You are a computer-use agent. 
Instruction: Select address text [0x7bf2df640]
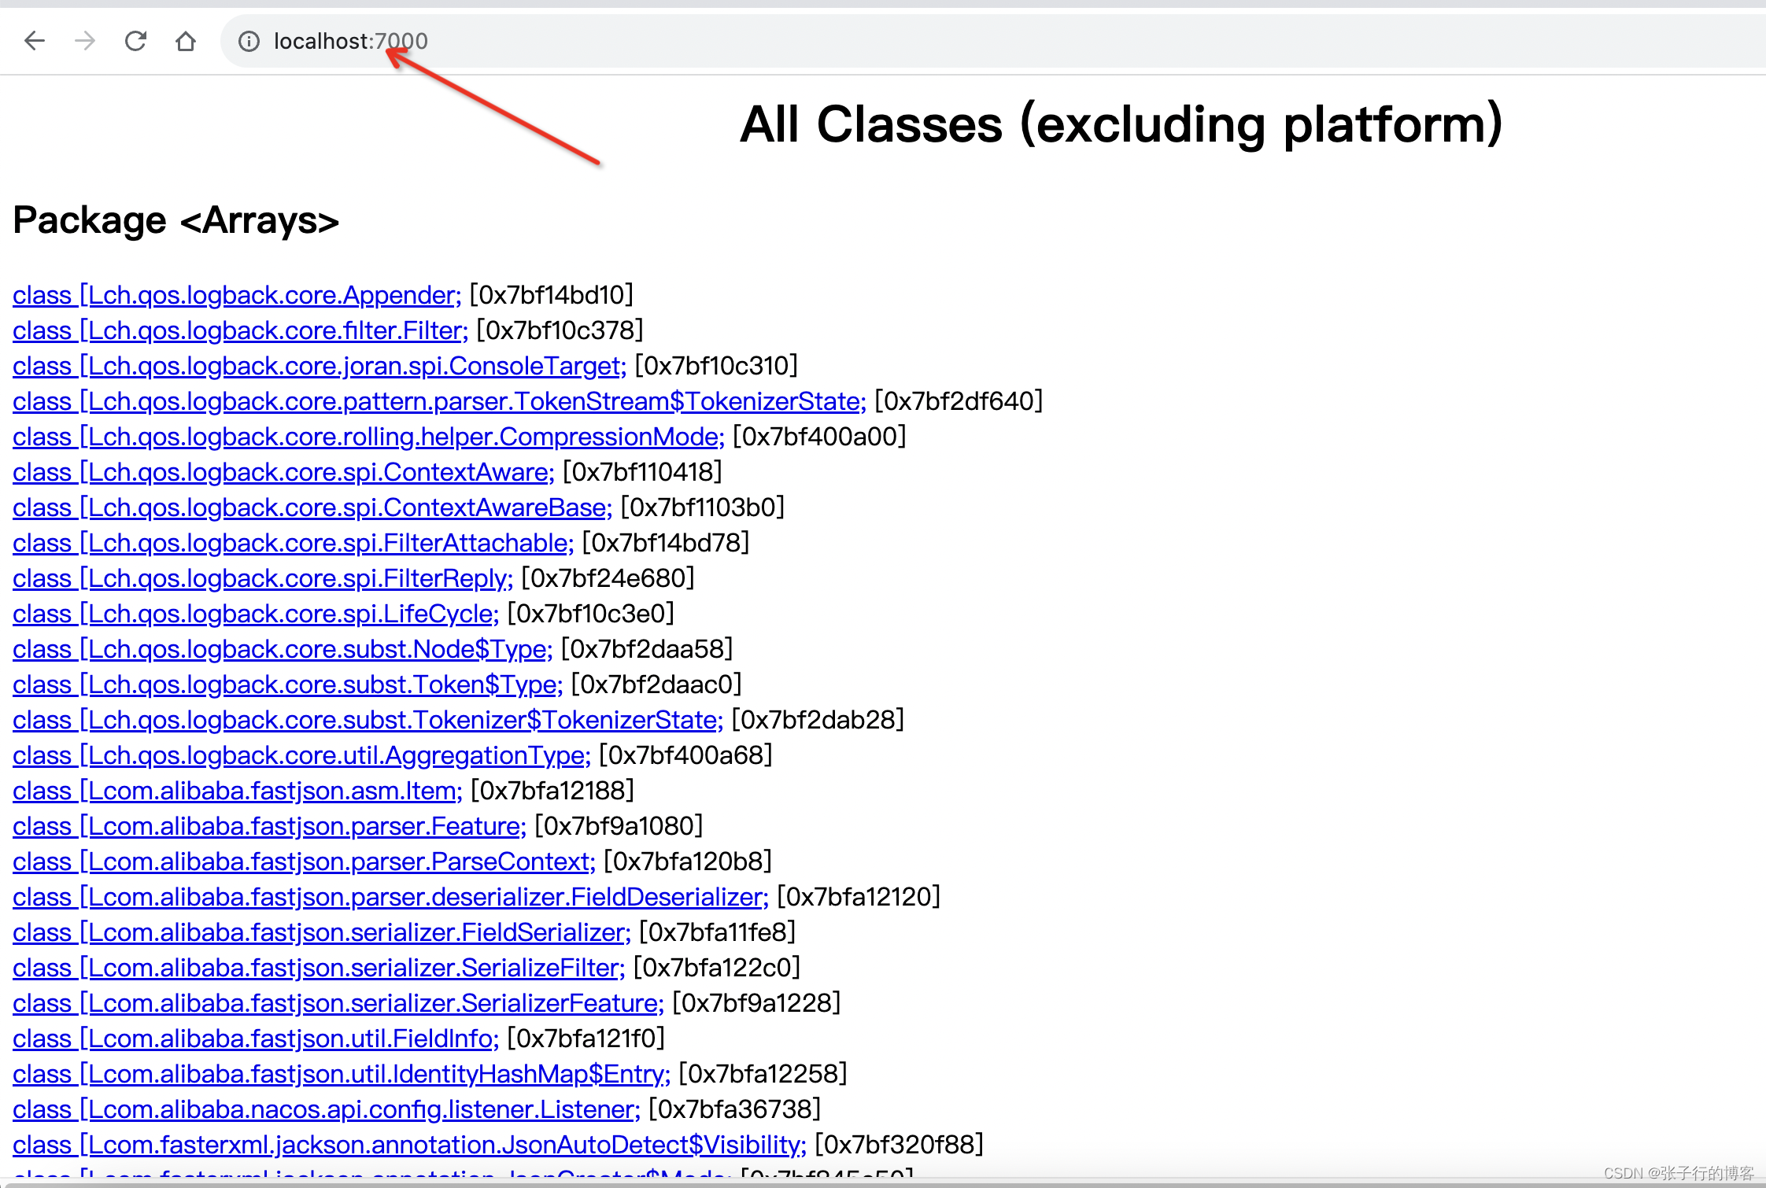pos(959,401)
